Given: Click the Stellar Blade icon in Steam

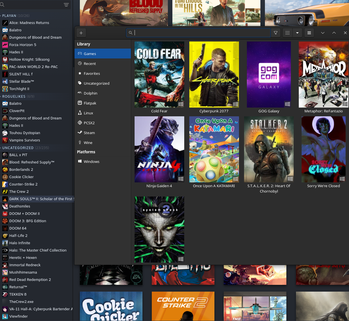Looking at the screenshot, I should (x=5, y=81).
